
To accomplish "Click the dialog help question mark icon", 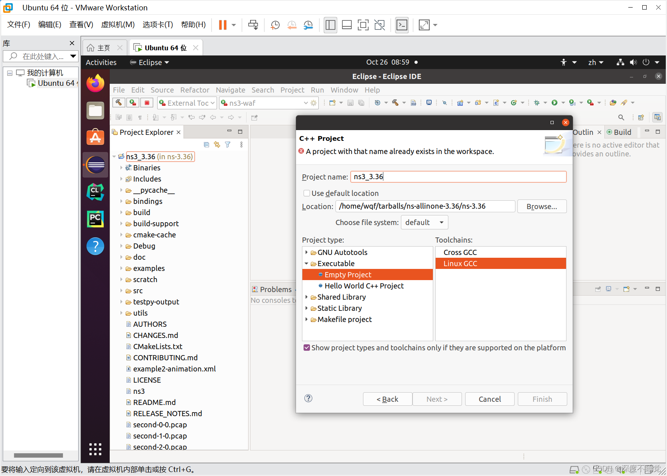I will click(308, 398).
